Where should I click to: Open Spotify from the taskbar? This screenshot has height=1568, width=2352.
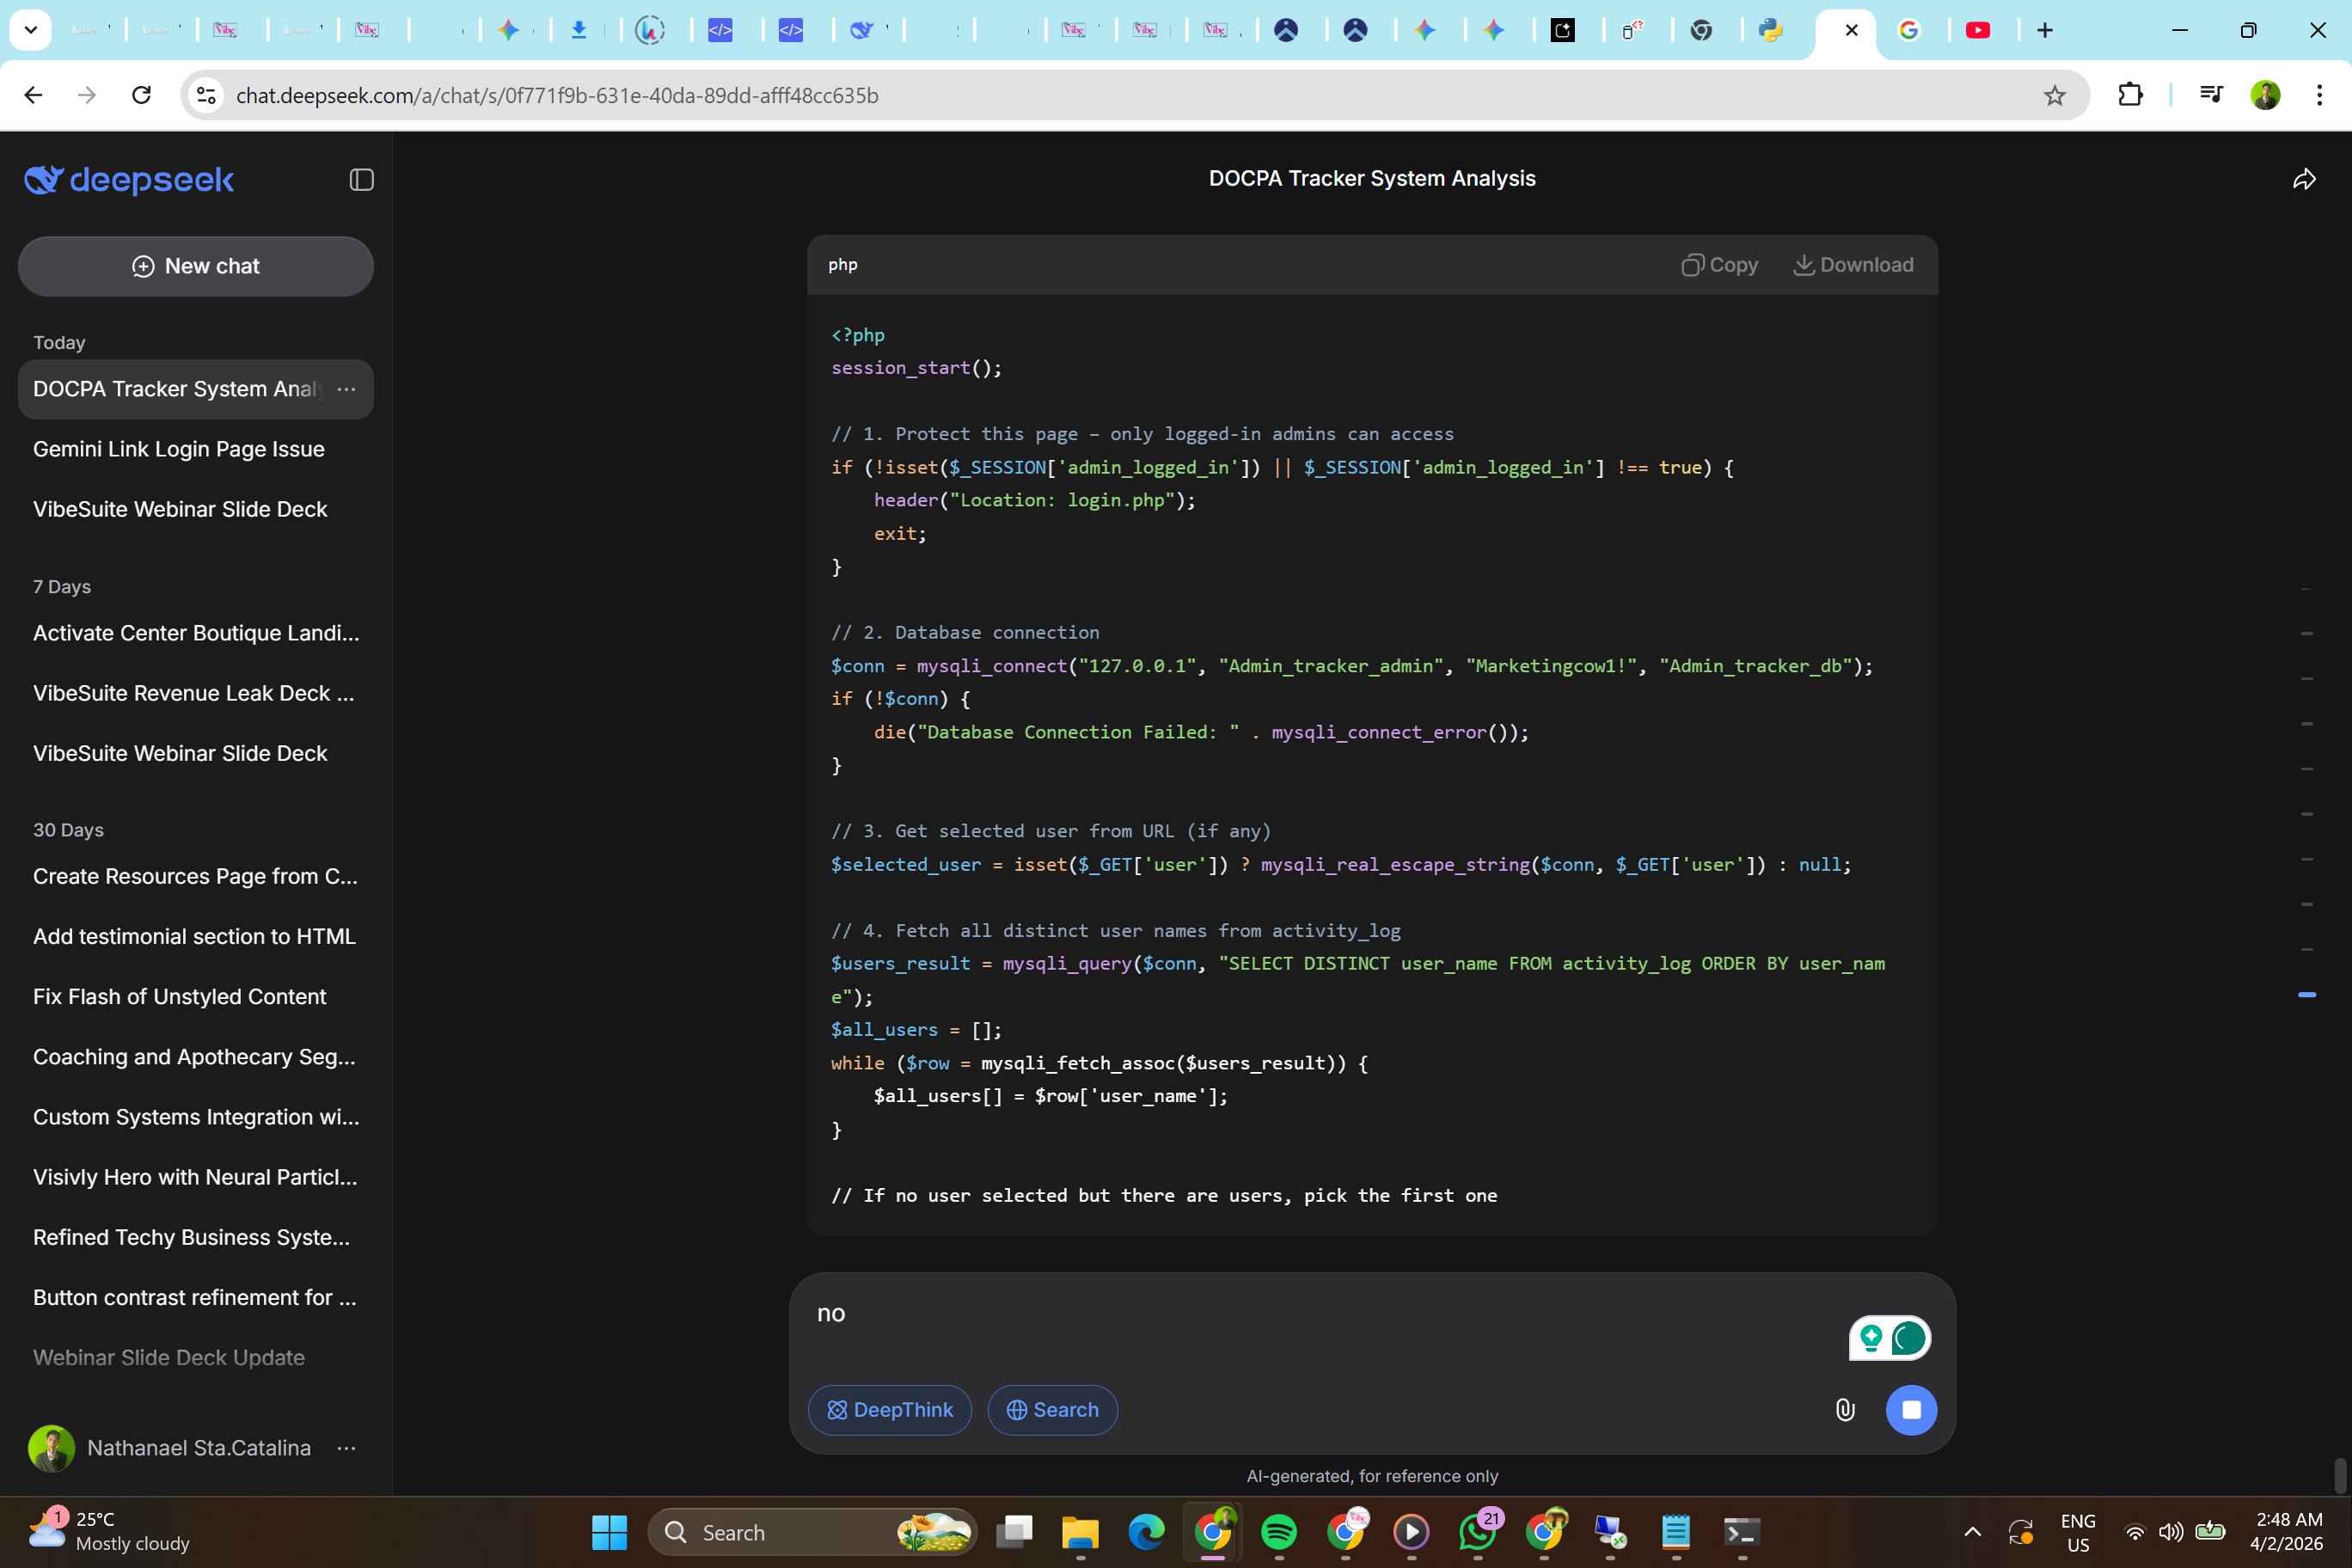coord(1279,1532)
